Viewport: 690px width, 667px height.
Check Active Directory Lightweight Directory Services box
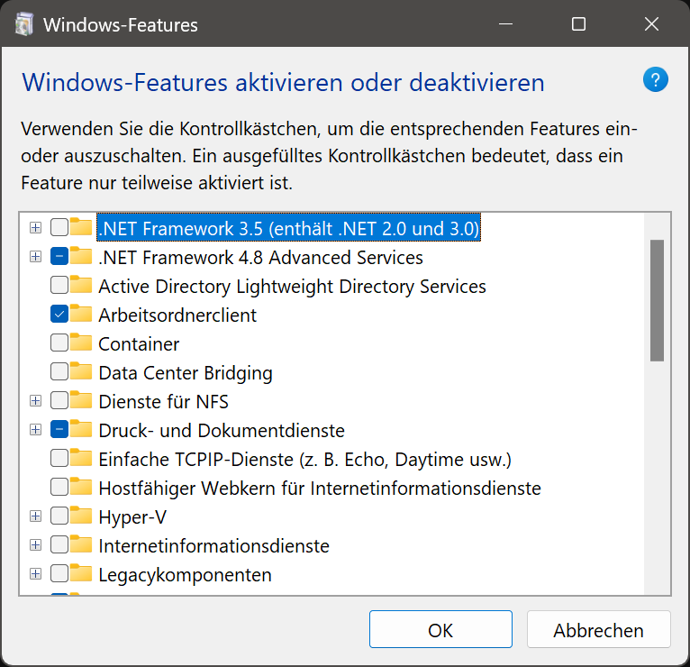pyautogui.click(x=59, y=286)
